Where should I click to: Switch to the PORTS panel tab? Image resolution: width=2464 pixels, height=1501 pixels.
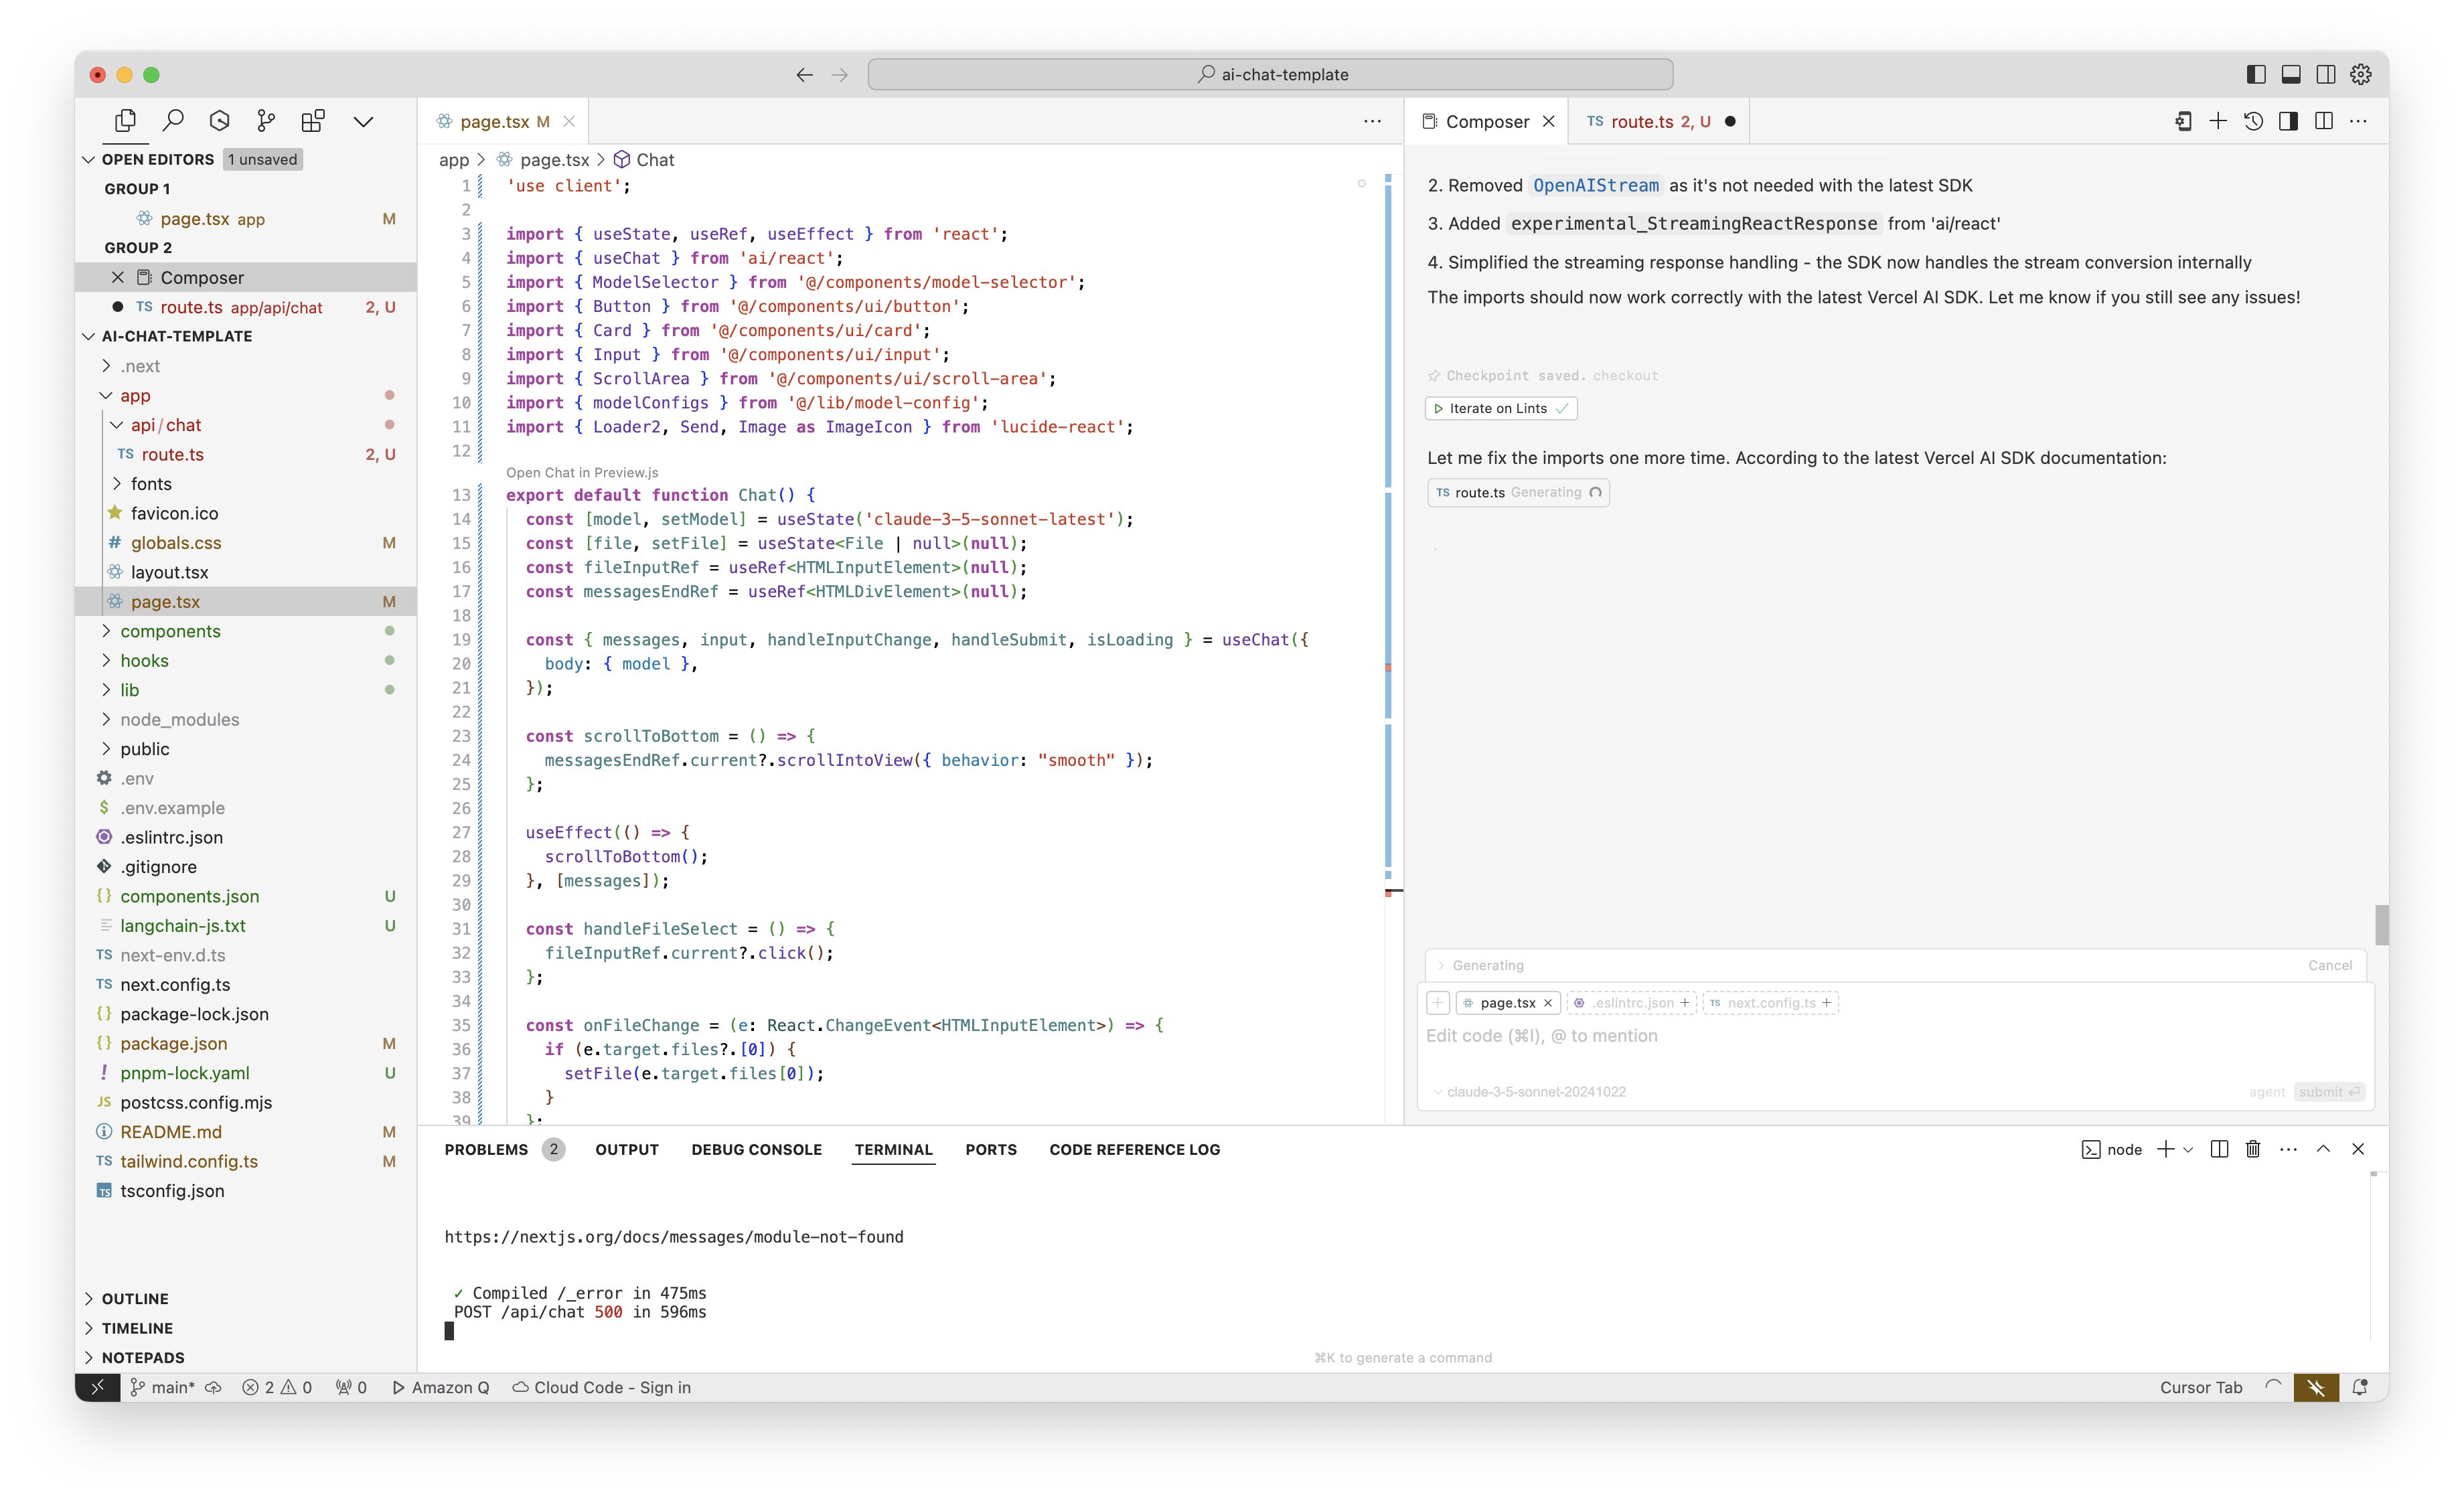click(x=990, y=1149)
